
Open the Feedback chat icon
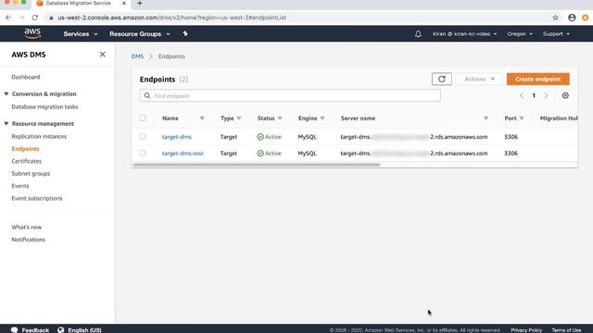pos(15,329)
